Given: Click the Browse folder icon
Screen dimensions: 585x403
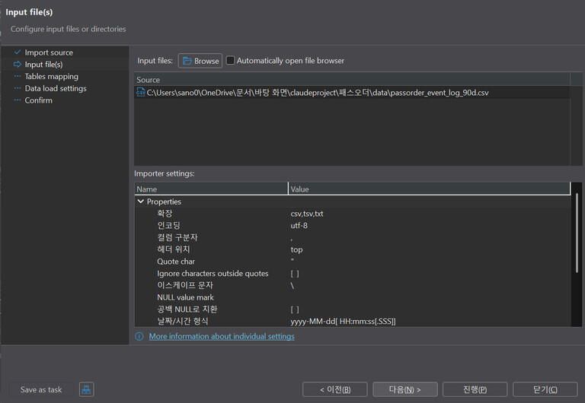Looking at the screenshot, I should pyautogui.click(x=187, y=61).
